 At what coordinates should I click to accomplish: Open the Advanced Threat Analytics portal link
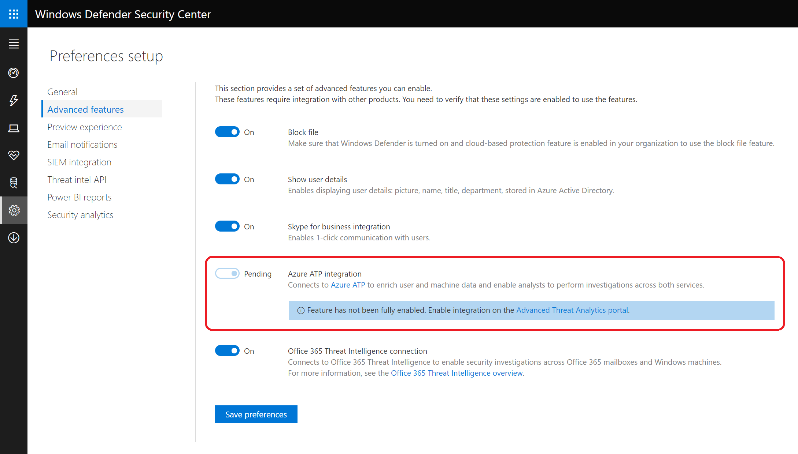[x=572, y=310]
